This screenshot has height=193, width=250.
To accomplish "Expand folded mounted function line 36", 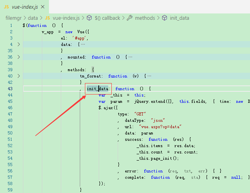I will [19, 57].
